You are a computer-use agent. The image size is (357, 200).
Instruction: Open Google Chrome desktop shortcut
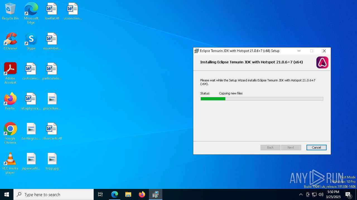(10, 133)
